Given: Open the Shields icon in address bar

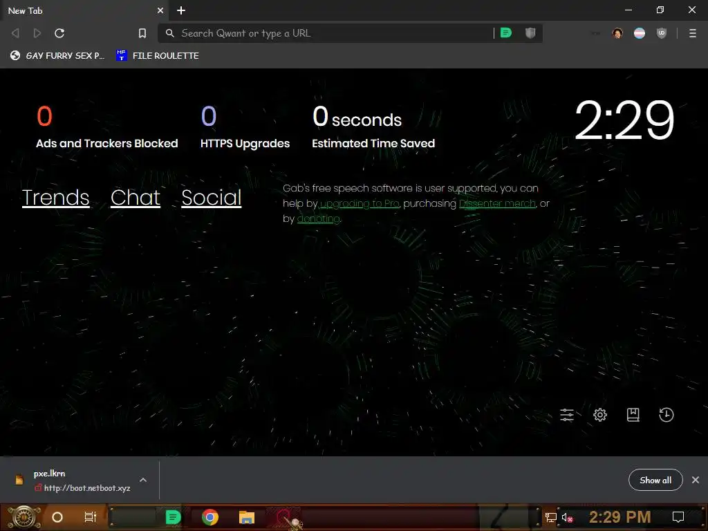Looking at the screenshot, I should click(530, 33).
